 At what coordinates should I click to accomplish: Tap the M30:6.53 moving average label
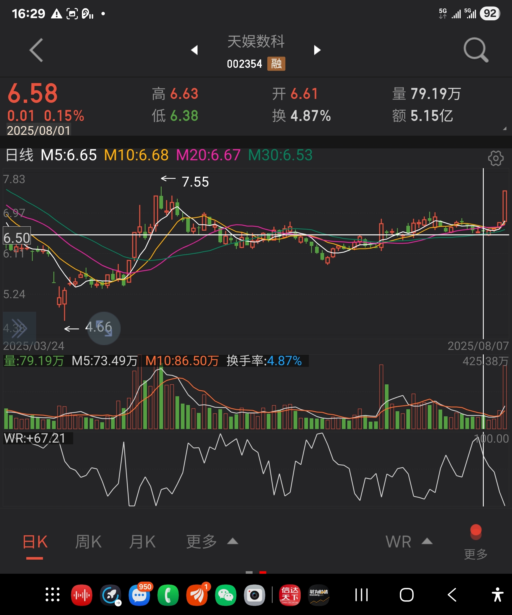(x=280, y=155)
